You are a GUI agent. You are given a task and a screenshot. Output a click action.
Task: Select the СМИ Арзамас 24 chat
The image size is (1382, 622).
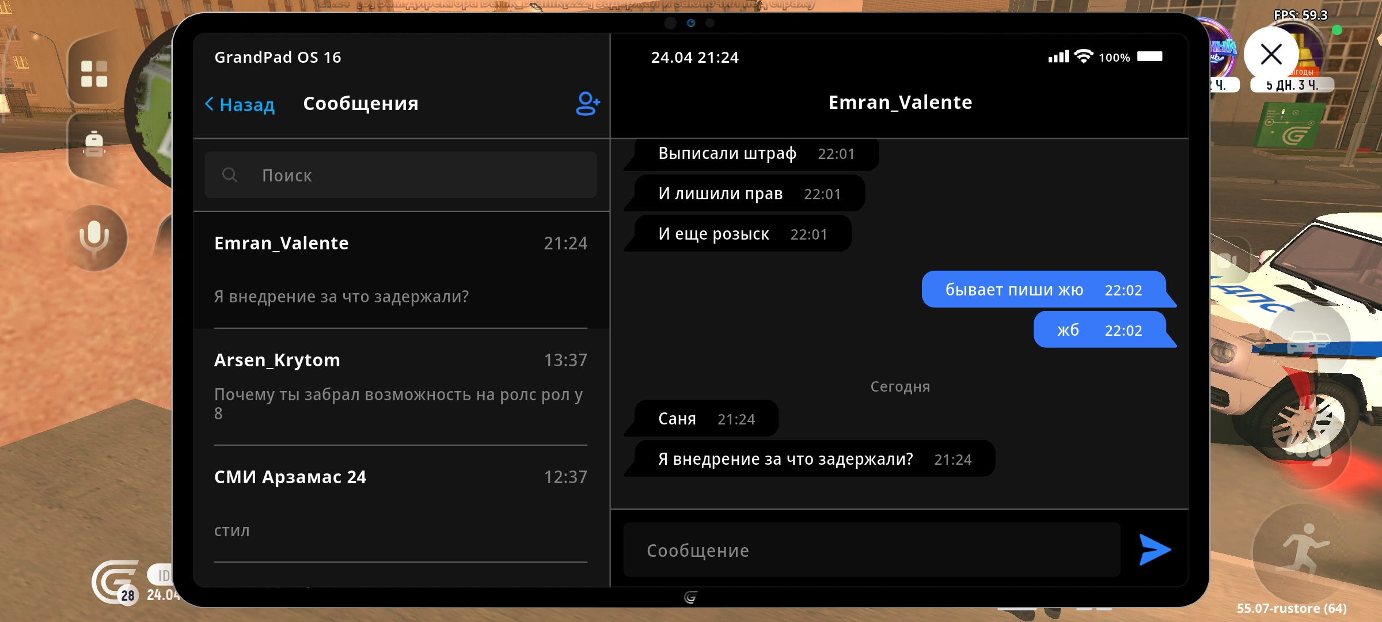[x=401, y=503]
